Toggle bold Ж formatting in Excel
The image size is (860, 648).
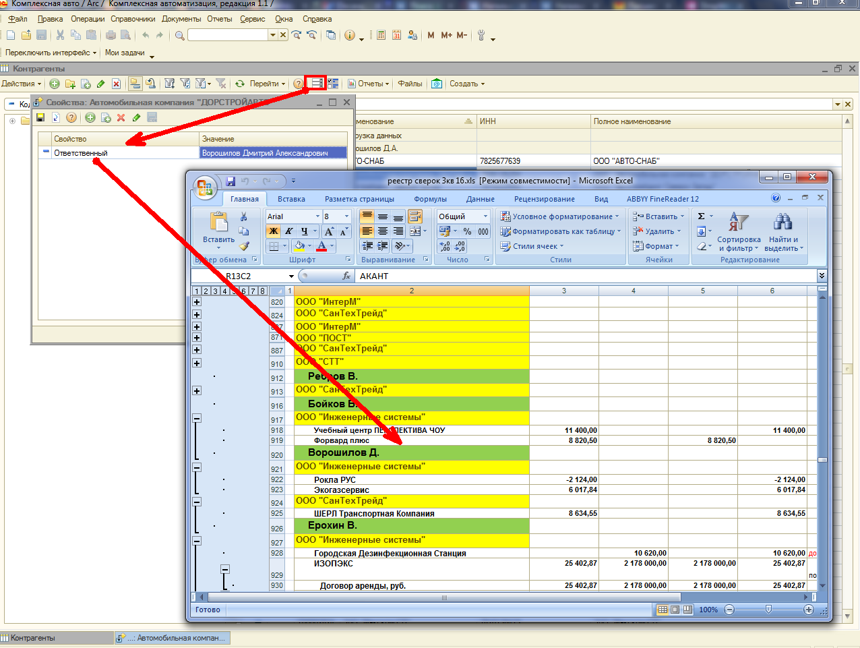(x=274, y=231)
